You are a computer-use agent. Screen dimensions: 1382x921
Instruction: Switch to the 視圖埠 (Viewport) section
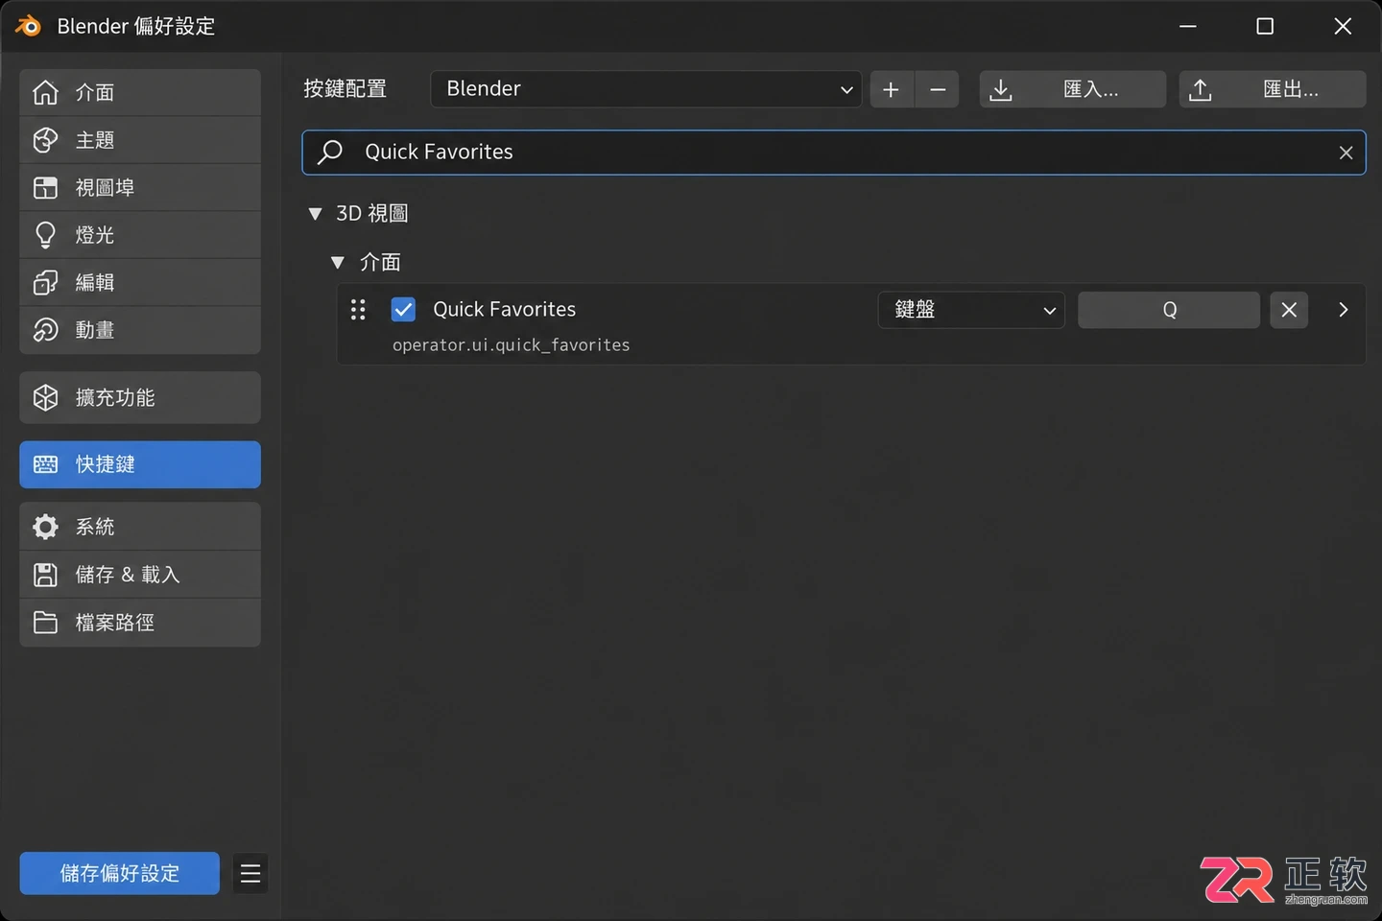(140, 187)
